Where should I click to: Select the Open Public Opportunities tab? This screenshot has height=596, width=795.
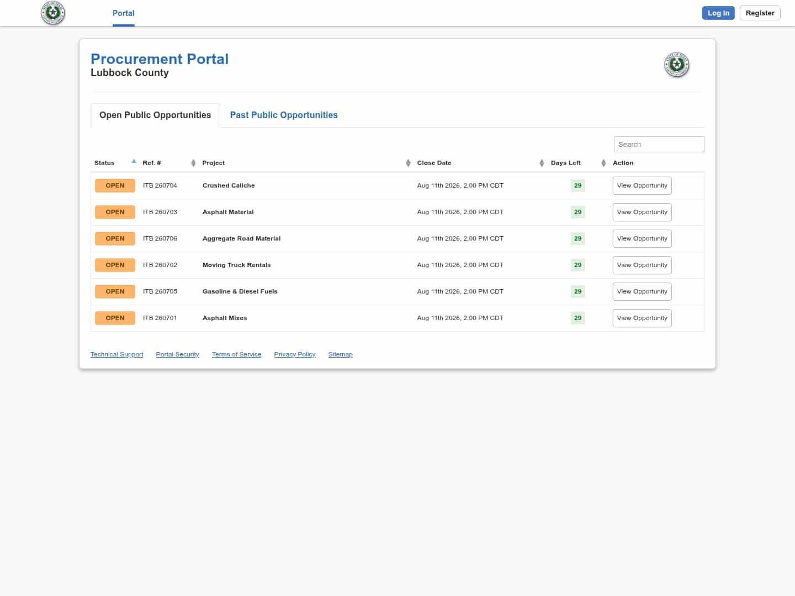[x=155, y=115]
